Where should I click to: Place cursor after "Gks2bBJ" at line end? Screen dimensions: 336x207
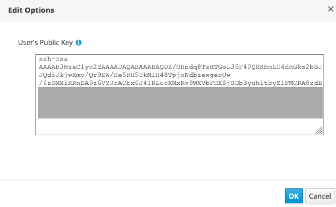[323, 67]
